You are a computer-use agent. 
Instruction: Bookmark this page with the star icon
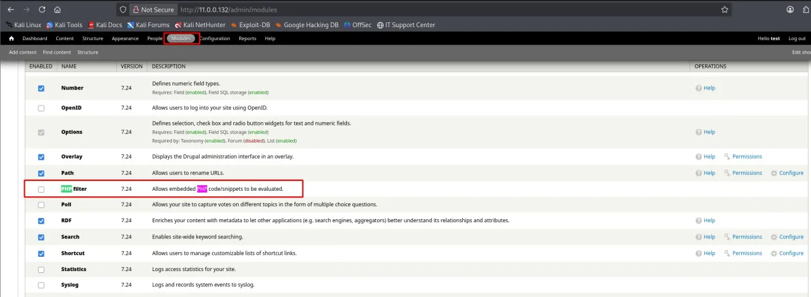[724, 10]
